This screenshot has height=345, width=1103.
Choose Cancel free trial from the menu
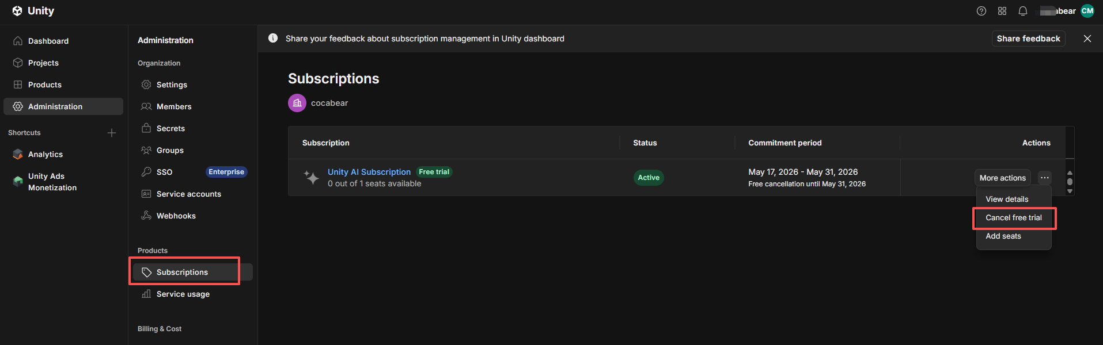(1014, 217)
